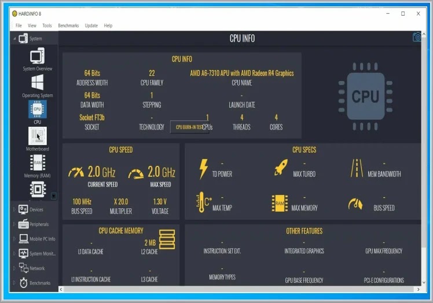The width and height of the screenshot is (433, 303).
Task: Start the CPU Burn-In Test button
Action: 189,127
